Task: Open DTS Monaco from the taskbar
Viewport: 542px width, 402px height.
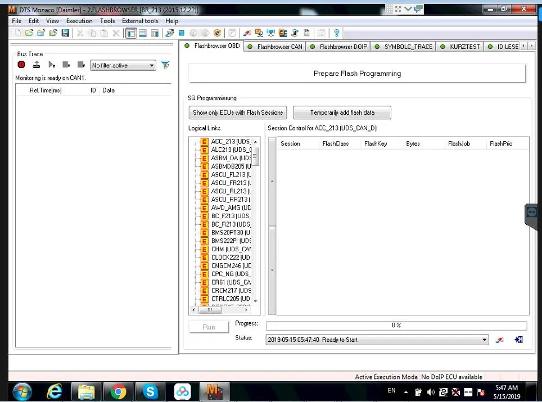Action: click(214, 392)
